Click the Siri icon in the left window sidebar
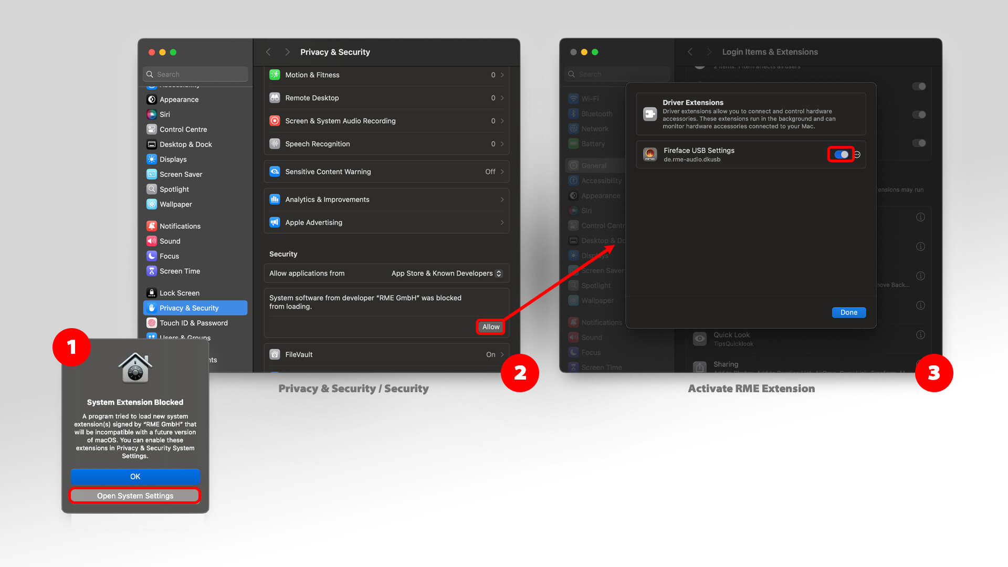1008x567 pixels. [x=152, y=114]
